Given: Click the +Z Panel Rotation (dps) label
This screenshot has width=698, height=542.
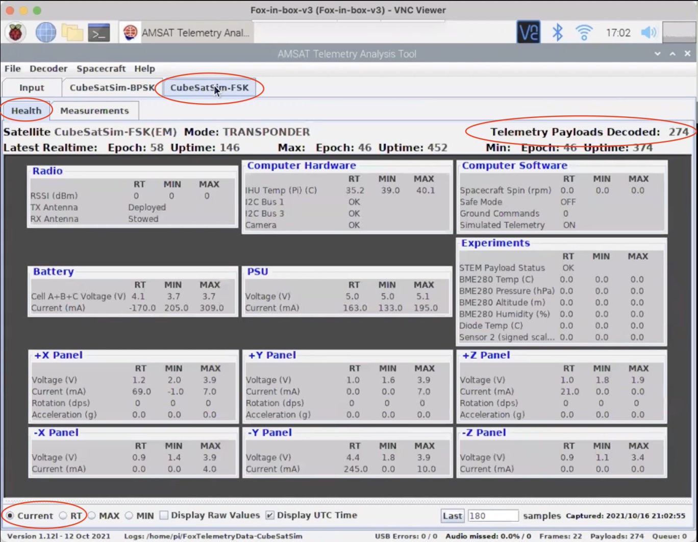Looking at the screenshot, I should [x=489, y=403].
